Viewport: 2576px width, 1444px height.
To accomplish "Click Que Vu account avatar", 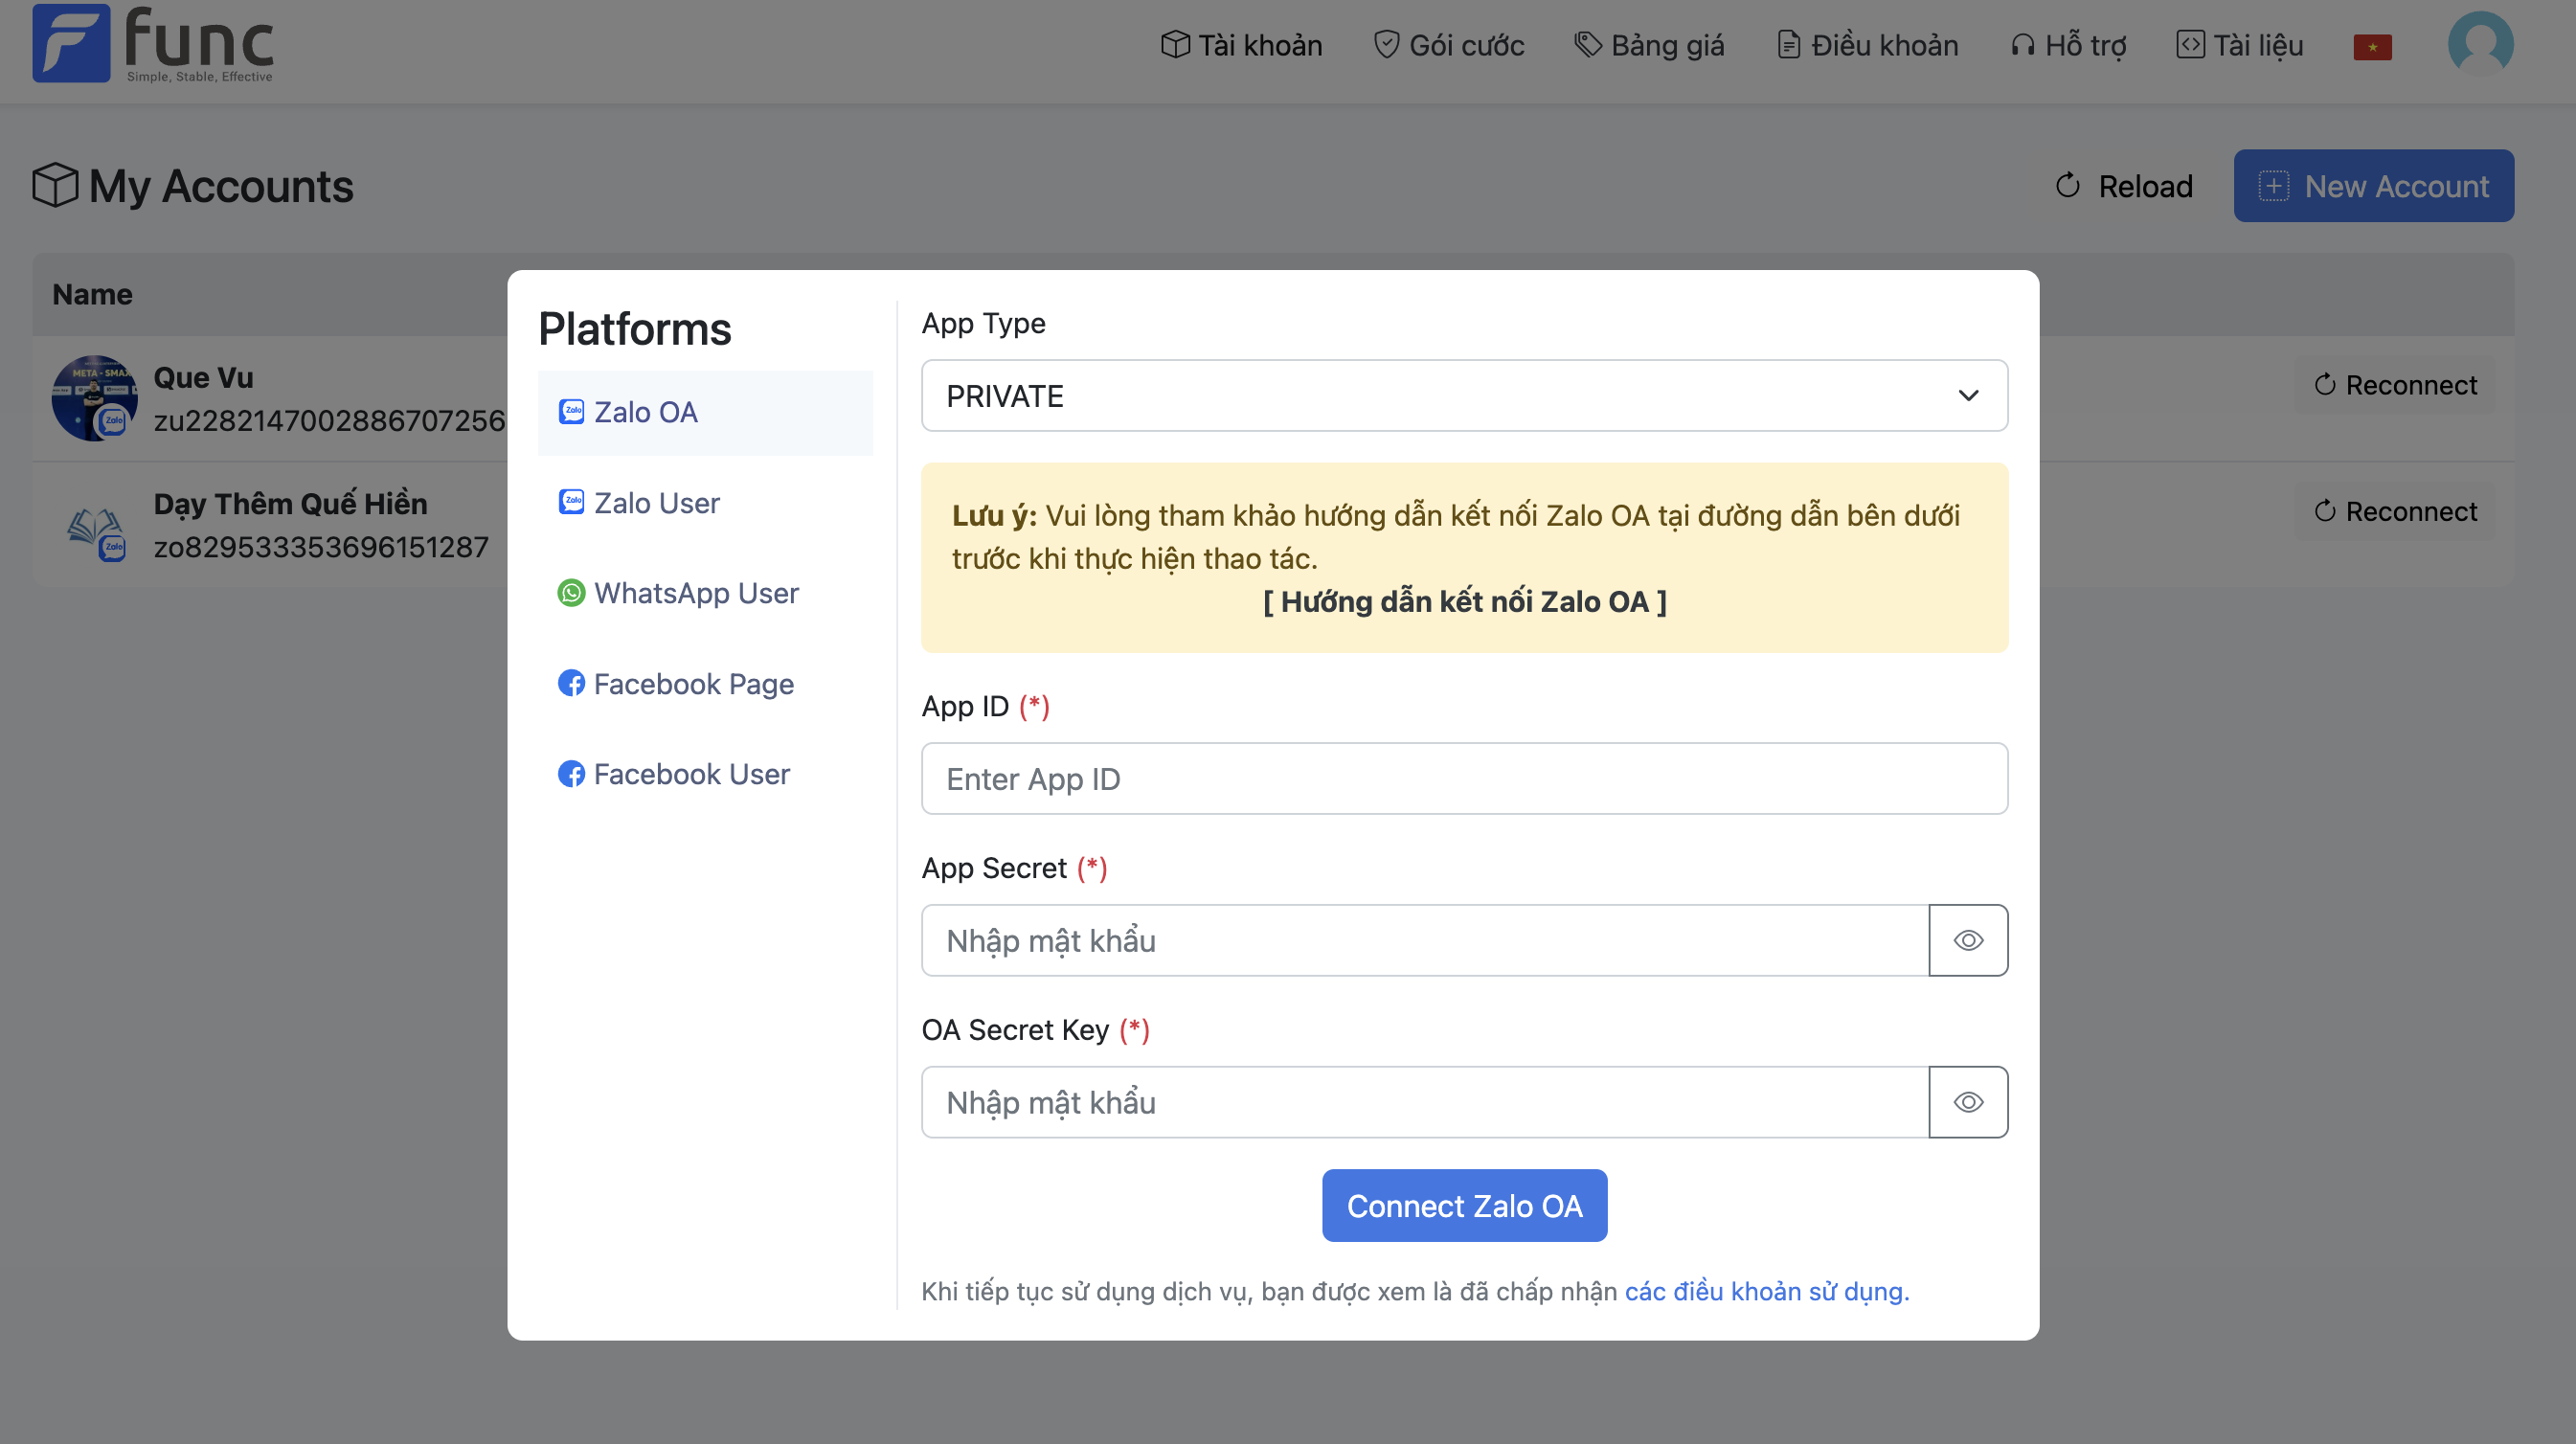I will 94,398.
